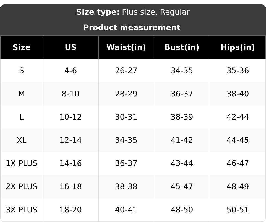
Task: Select the S size row label
Action: (22, 71)
